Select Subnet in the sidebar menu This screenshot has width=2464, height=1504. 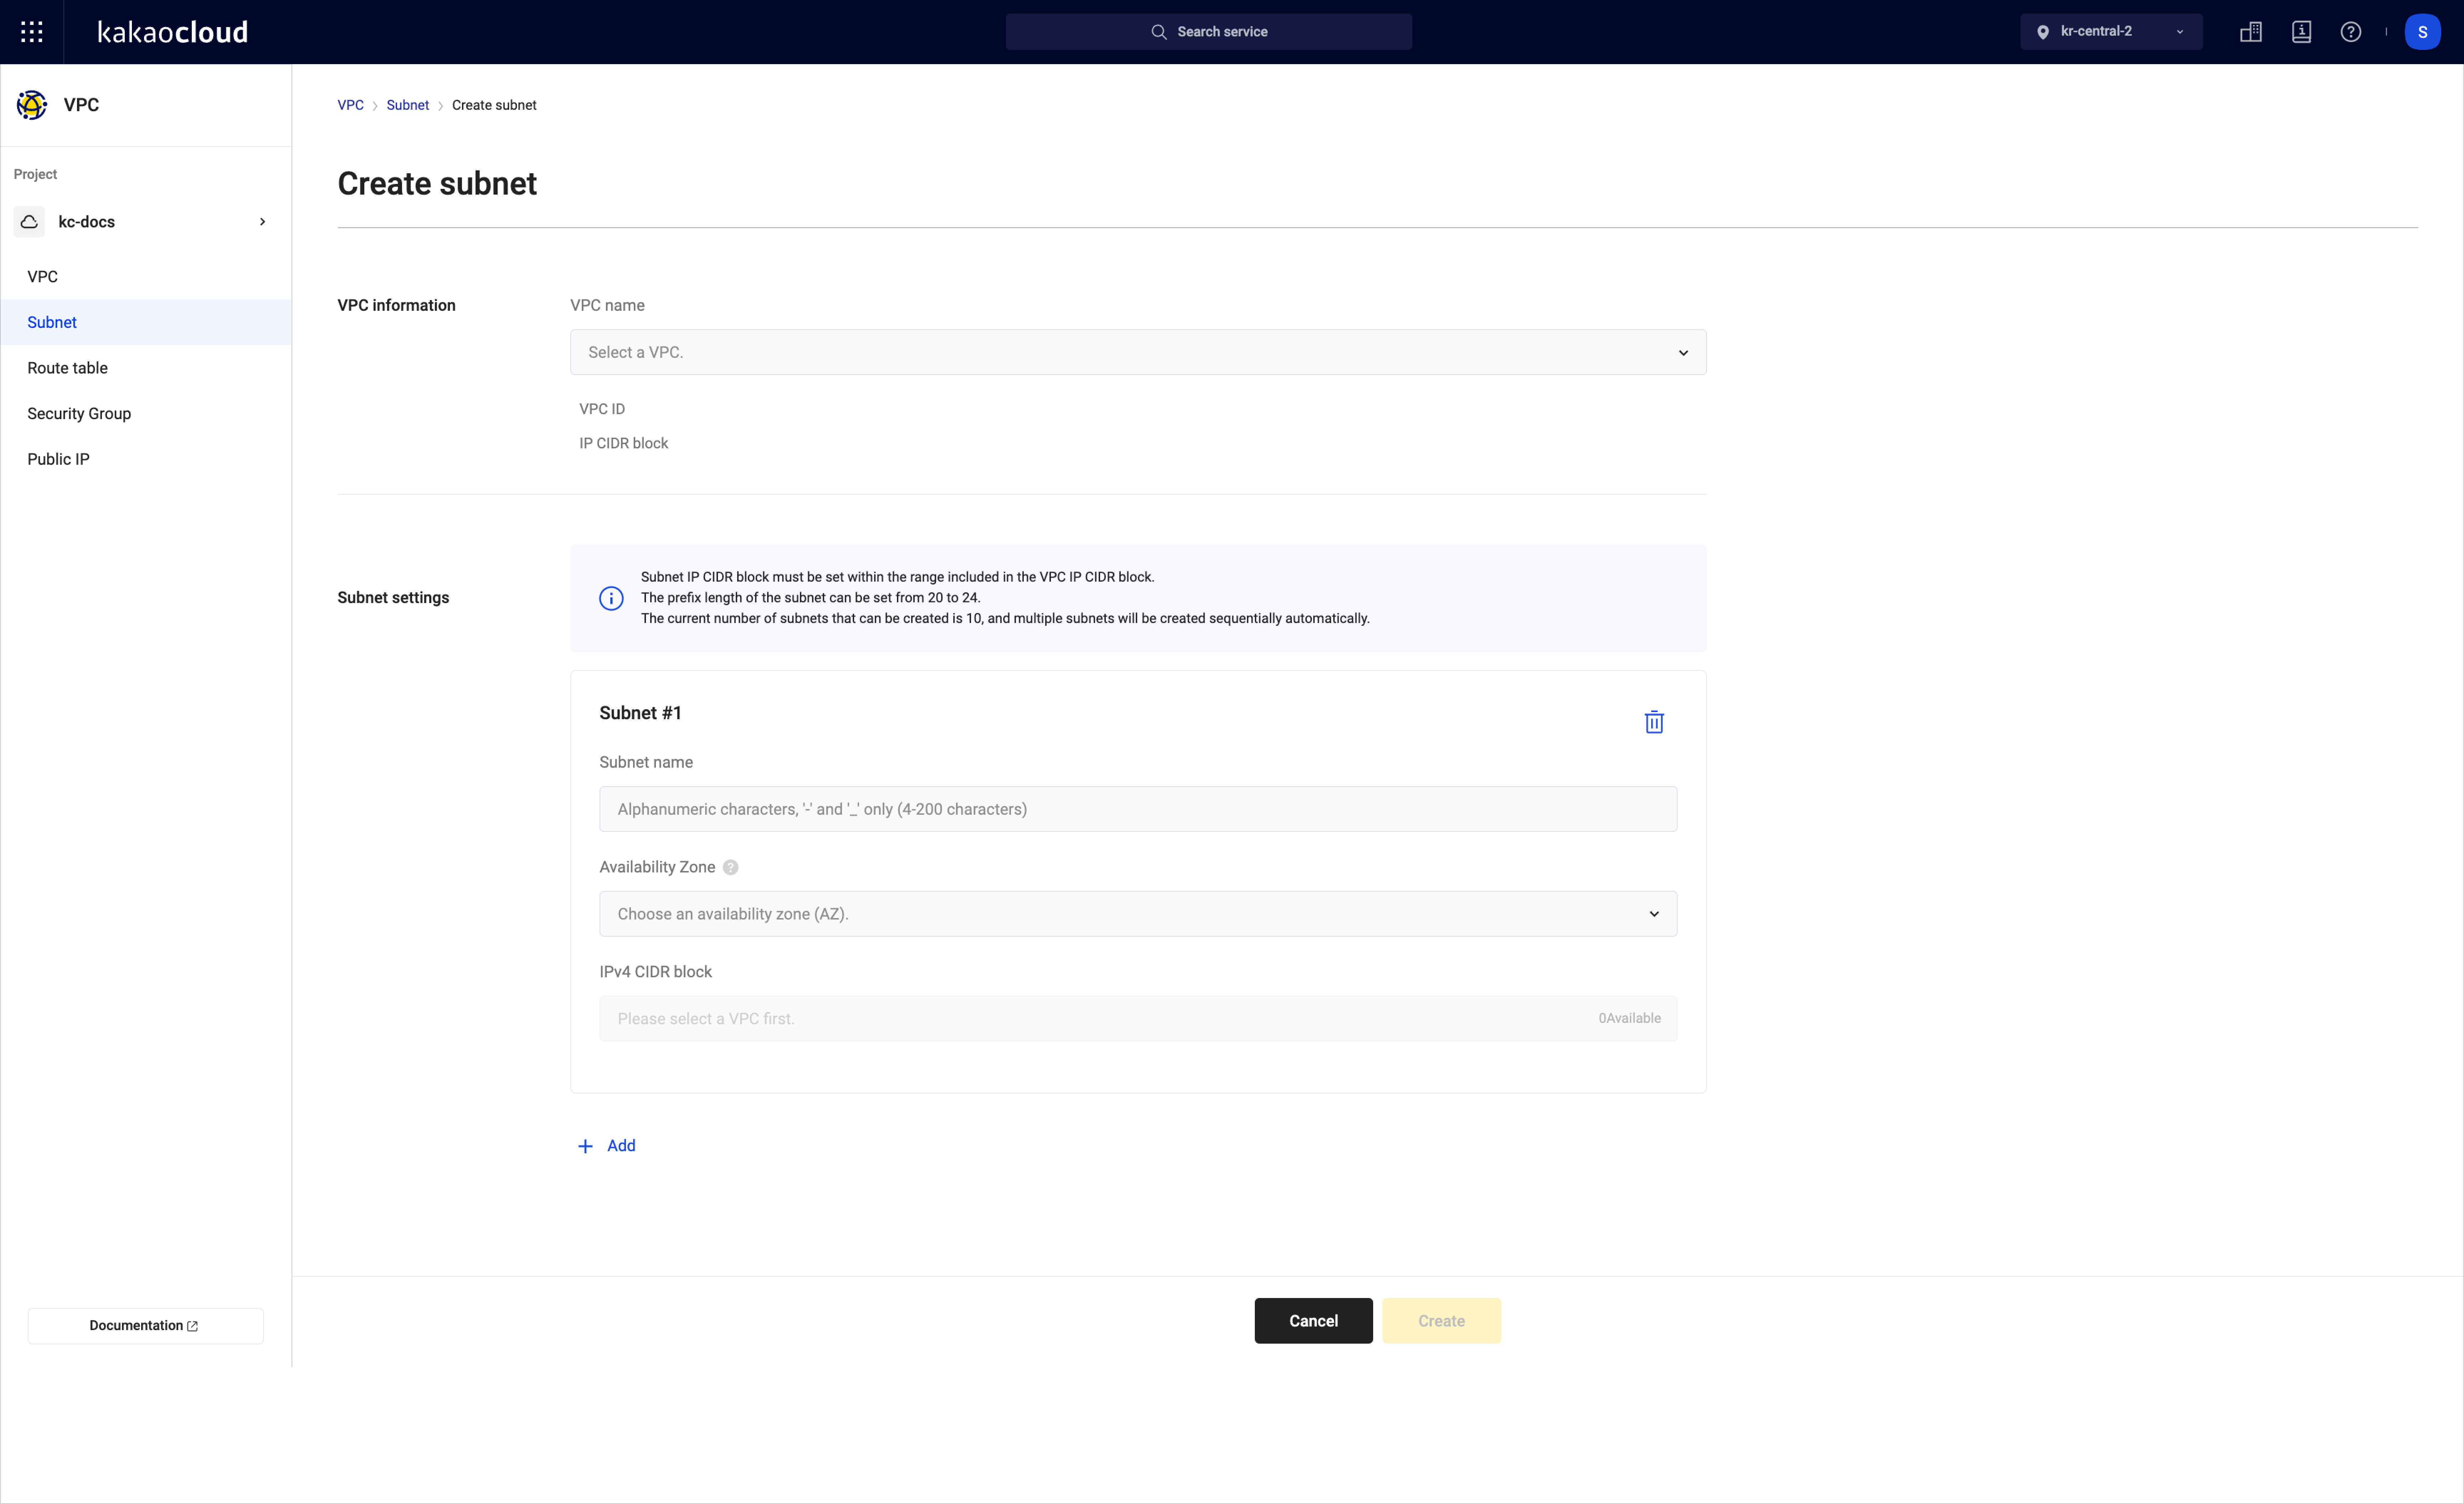pyautogui.click(x=146, y=322)
